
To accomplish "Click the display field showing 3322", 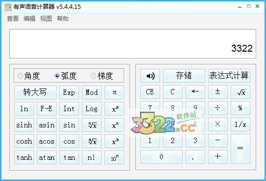I will (x=133, y=44).
